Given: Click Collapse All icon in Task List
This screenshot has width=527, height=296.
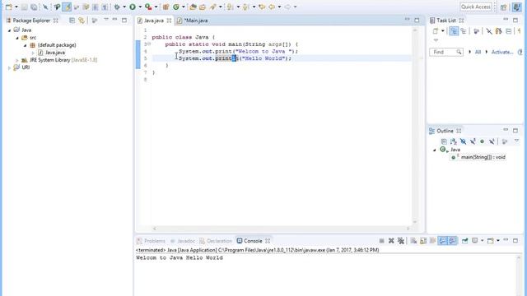Looking at the screenshot, I should (509, 31).
